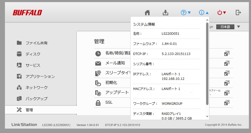Viewport: 251px width, 133px height.
Task: Open the download tray icon
Action: point(165,12)
